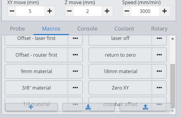Viewport: 181px width, 118px height.
Task: Open options for Offset - router first
Action: click(x=75, y=55)
